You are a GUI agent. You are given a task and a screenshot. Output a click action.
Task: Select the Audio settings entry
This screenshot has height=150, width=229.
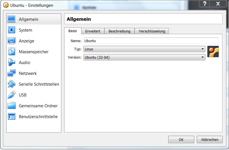click(x=34, y=62)
